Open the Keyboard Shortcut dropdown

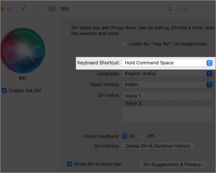[x=167, y=63]
